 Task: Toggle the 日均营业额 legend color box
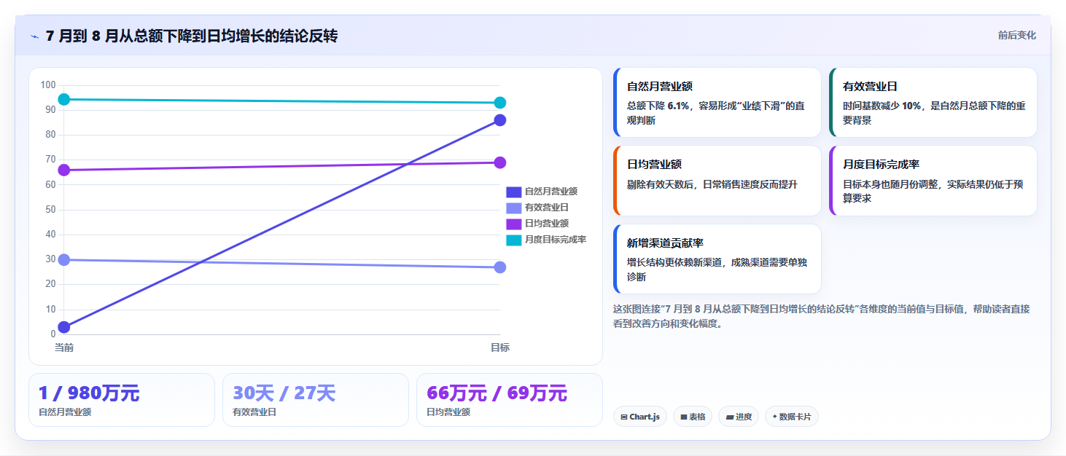point(514,224)
